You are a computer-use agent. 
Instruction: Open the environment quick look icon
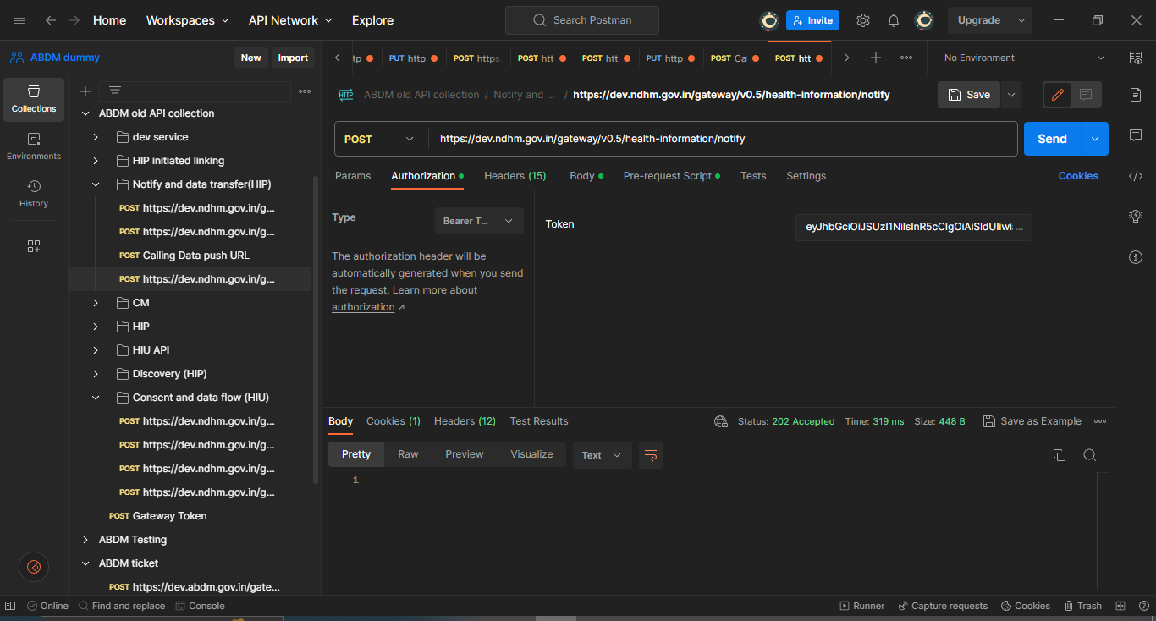pyautogui.click(x=1136, y=58)
